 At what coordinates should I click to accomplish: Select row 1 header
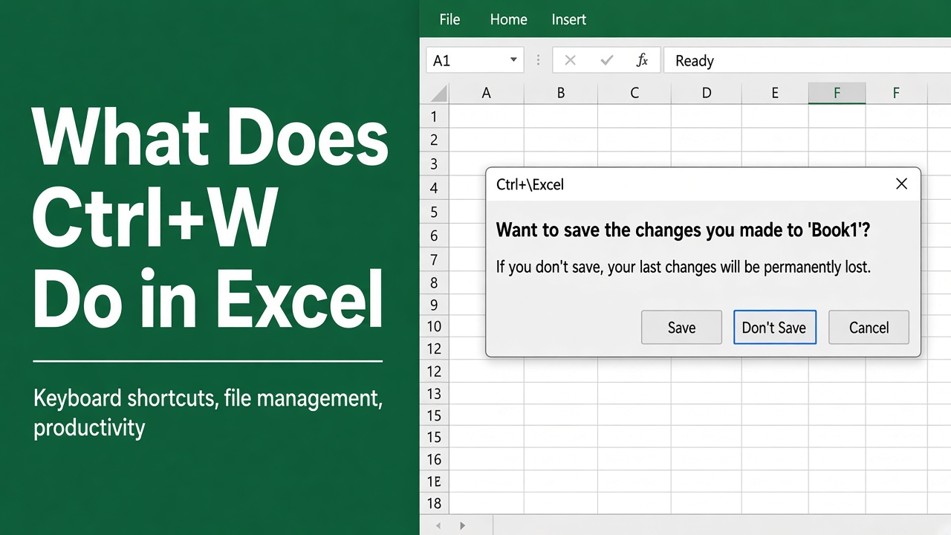tap(435, 117)
